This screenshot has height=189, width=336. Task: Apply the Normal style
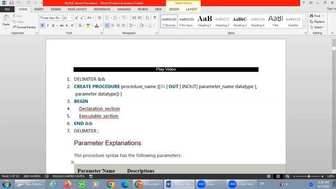[x=169, y=22]
